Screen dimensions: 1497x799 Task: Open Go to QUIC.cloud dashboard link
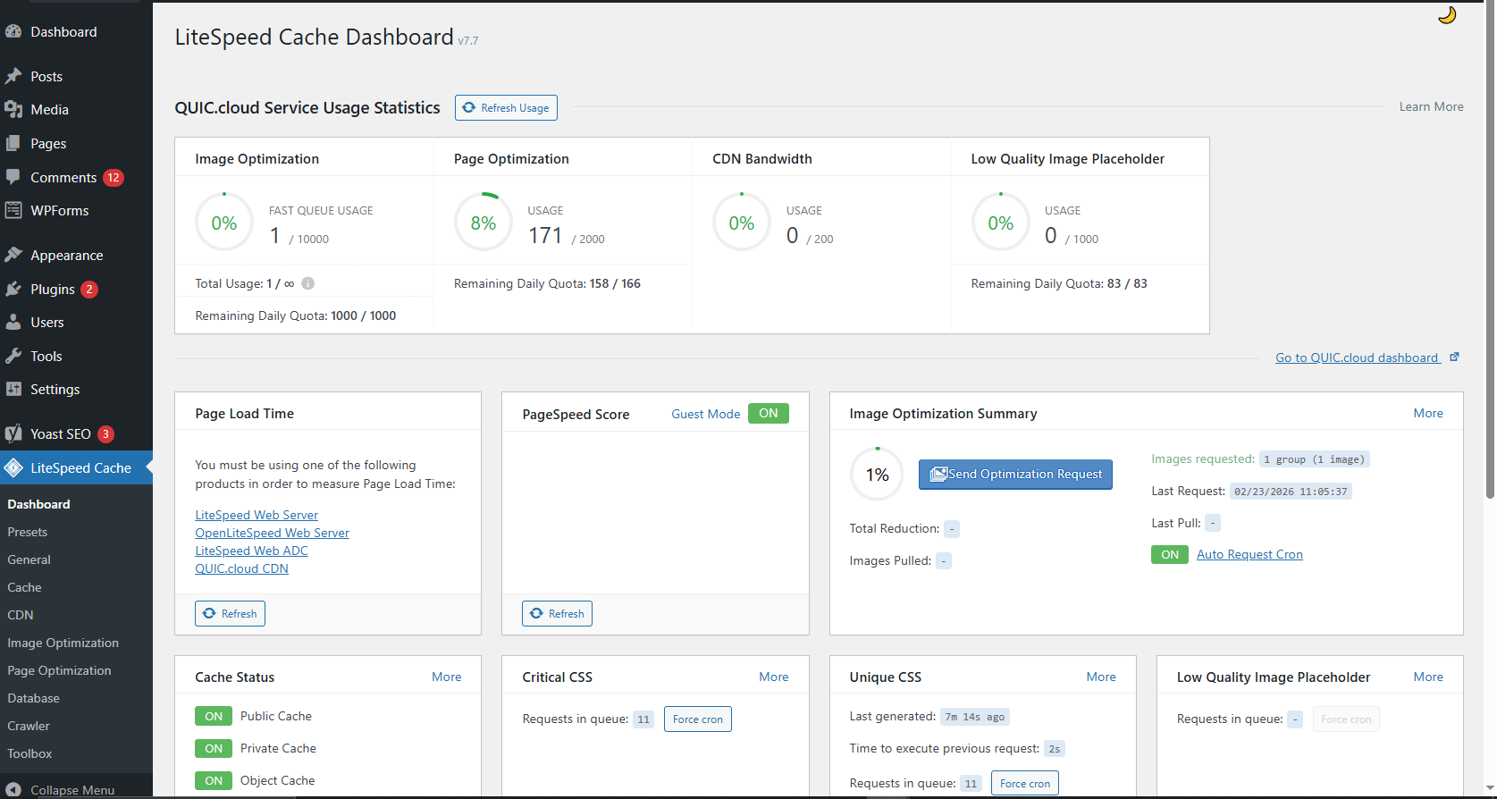coord(1357,357)
